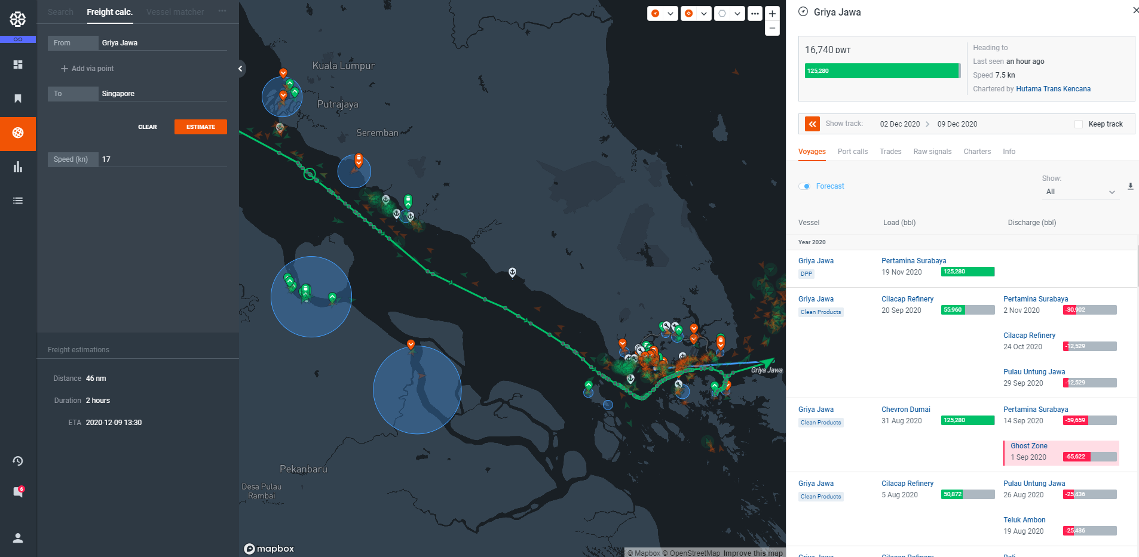Open the Ghost Zone discharge link
The image size is (1139, 557).
coord(1028,446)
